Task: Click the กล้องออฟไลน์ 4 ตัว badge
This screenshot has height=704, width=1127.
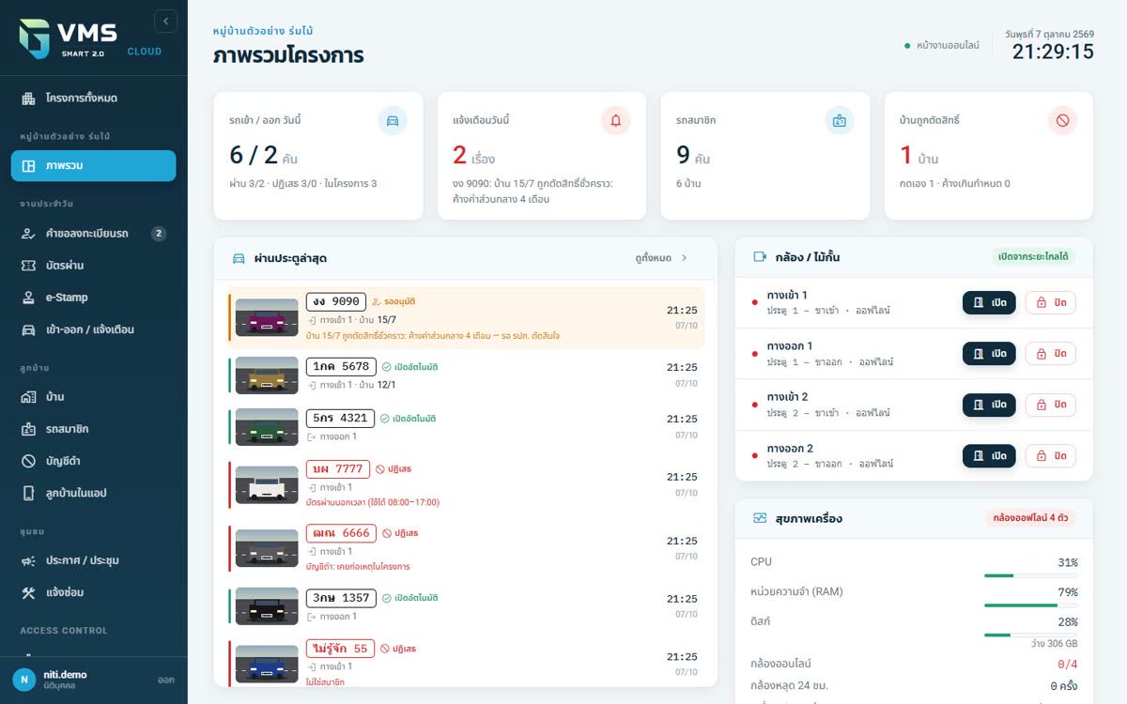Action: pos(1031,518)
